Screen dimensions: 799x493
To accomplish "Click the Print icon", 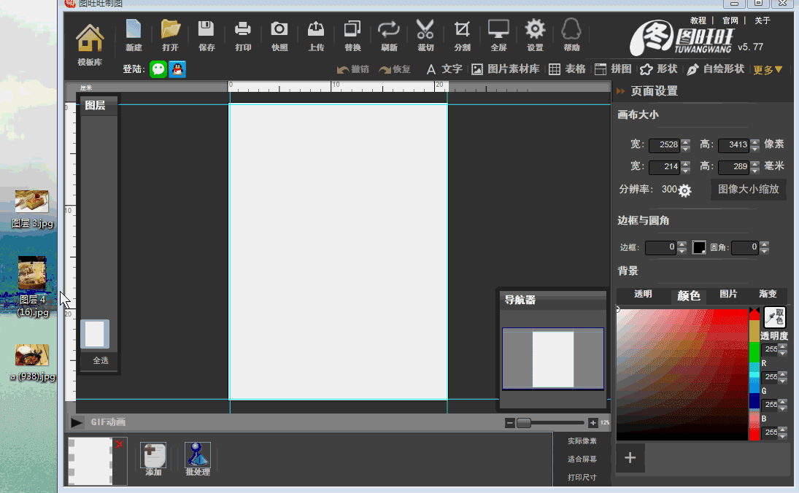I will click(243, 31).
